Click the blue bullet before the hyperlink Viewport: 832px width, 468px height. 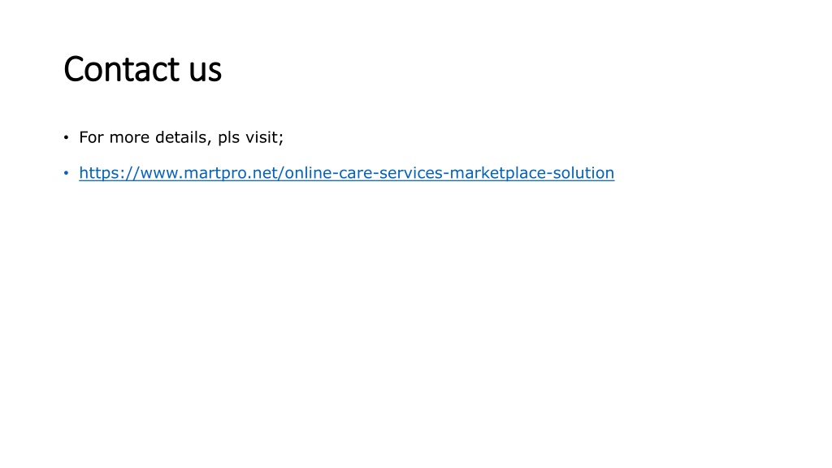point(67,173)
